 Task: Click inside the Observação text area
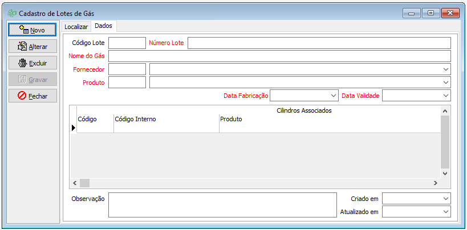[222, 204]
